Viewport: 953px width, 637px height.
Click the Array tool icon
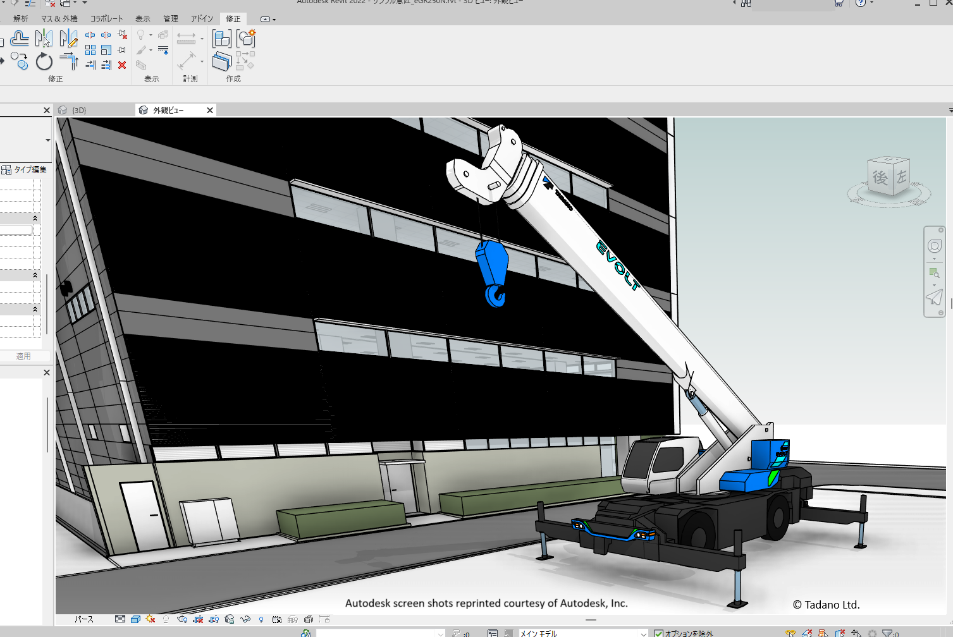90,50
